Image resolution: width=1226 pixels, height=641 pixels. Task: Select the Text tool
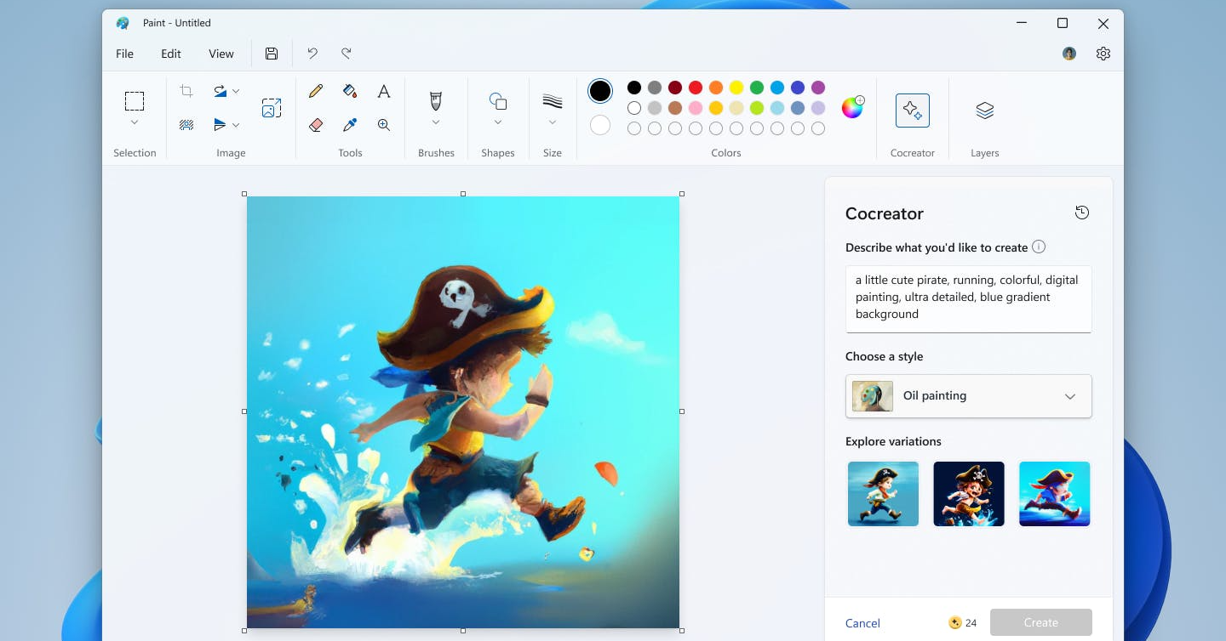pos(384,91)
